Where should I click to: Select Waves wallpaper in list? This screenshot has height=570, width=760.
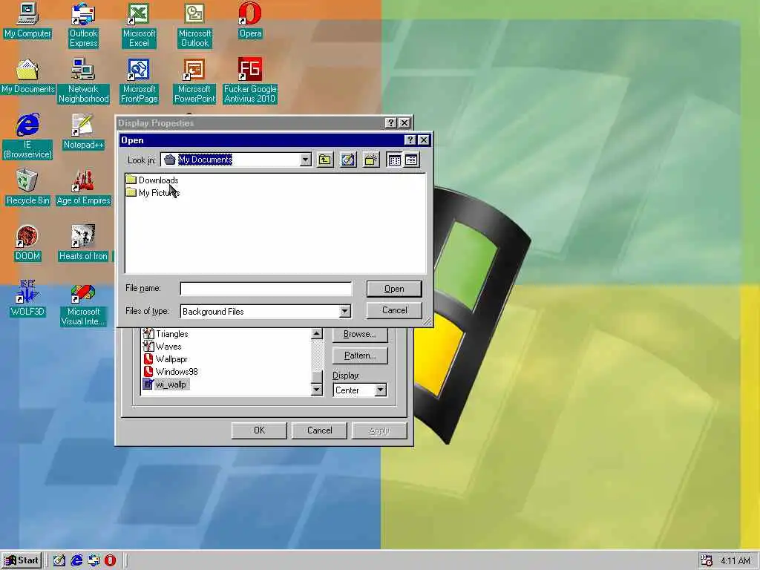click(163, 347)
